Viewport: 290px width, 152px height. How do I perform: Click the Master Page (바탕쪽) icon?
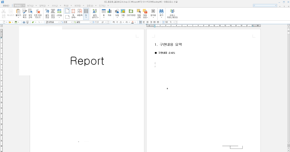[x=80, y=11]
